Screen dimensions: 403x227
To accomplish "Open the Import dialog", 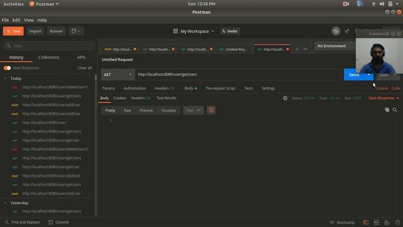I will 35,31.
